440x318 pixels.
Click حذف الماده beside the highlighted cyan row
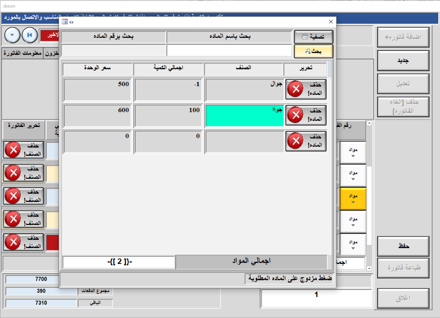click(x=306, y=115)
